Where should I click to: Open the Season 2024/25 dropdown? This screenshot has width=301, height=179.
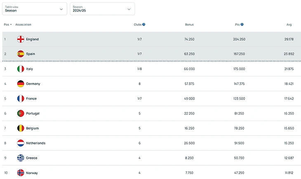(102, 9)
